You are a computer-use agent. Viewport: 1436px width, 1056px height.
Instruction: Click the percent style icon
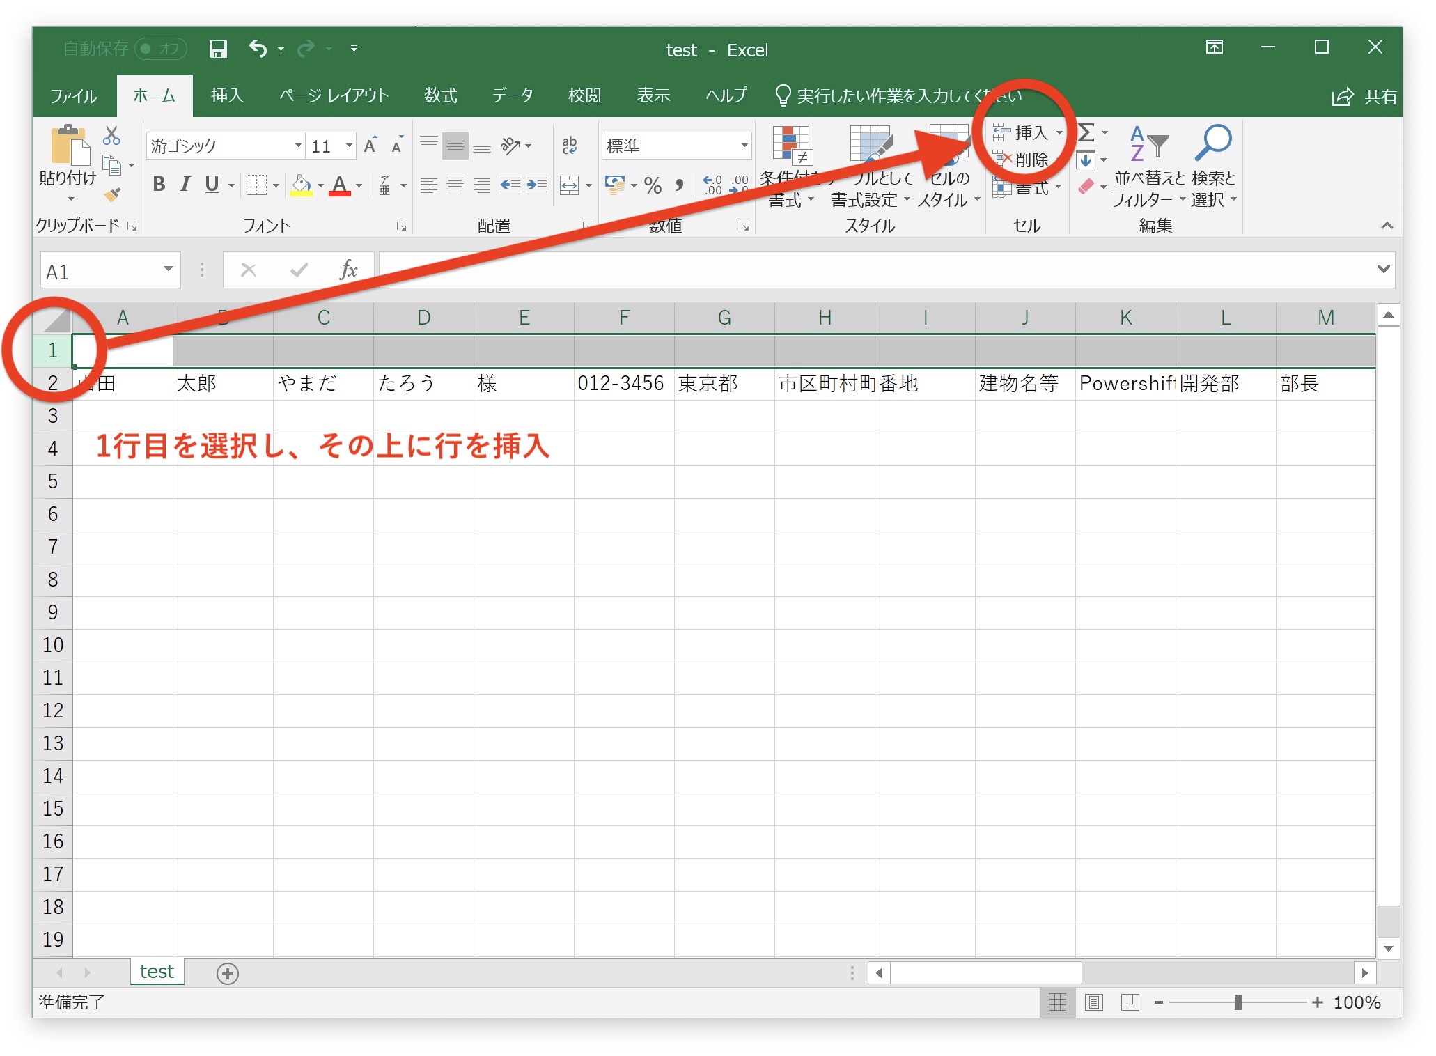[x=653, y=185]
